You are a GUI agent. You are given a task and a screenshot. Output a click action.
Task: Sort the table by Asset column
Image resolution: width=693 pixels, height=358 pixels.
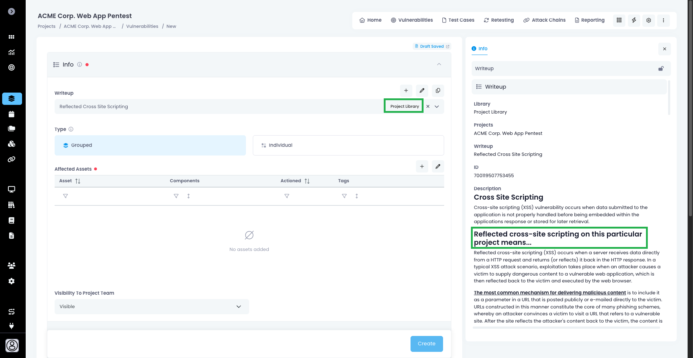tap(78, 181)
